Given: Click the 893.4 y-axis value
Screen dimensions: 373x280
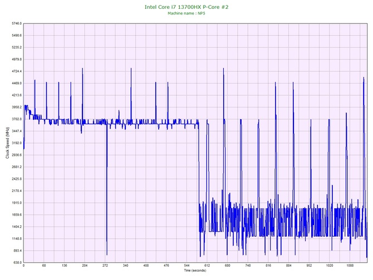Looking at the screenshot, I should tap(17, 250).
